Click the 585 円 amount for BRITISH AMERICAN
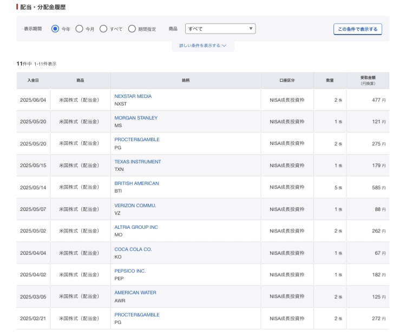 coord(379,188)
